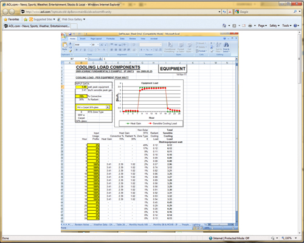This screenshot has height=243, width=304.
Task: Switch to the Page Layout ribbon tab
Action: (96, 38)
